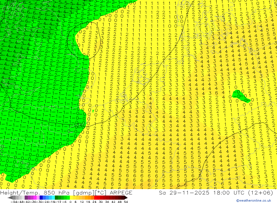Click the 'Sa 29-11-2025 18:00 UTC (12+06)' timestamp
This screenshot has height=203, width=277.
pyautogui.click(x=216, y=192)
